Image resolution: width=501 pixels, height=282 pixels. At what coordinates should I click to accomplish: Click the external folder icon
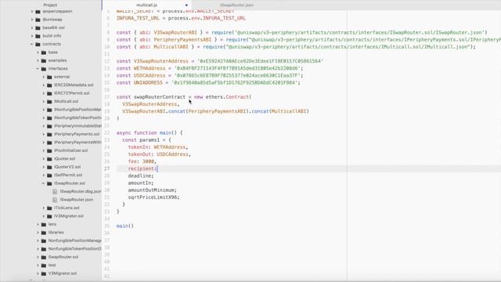tap(49, 77)
